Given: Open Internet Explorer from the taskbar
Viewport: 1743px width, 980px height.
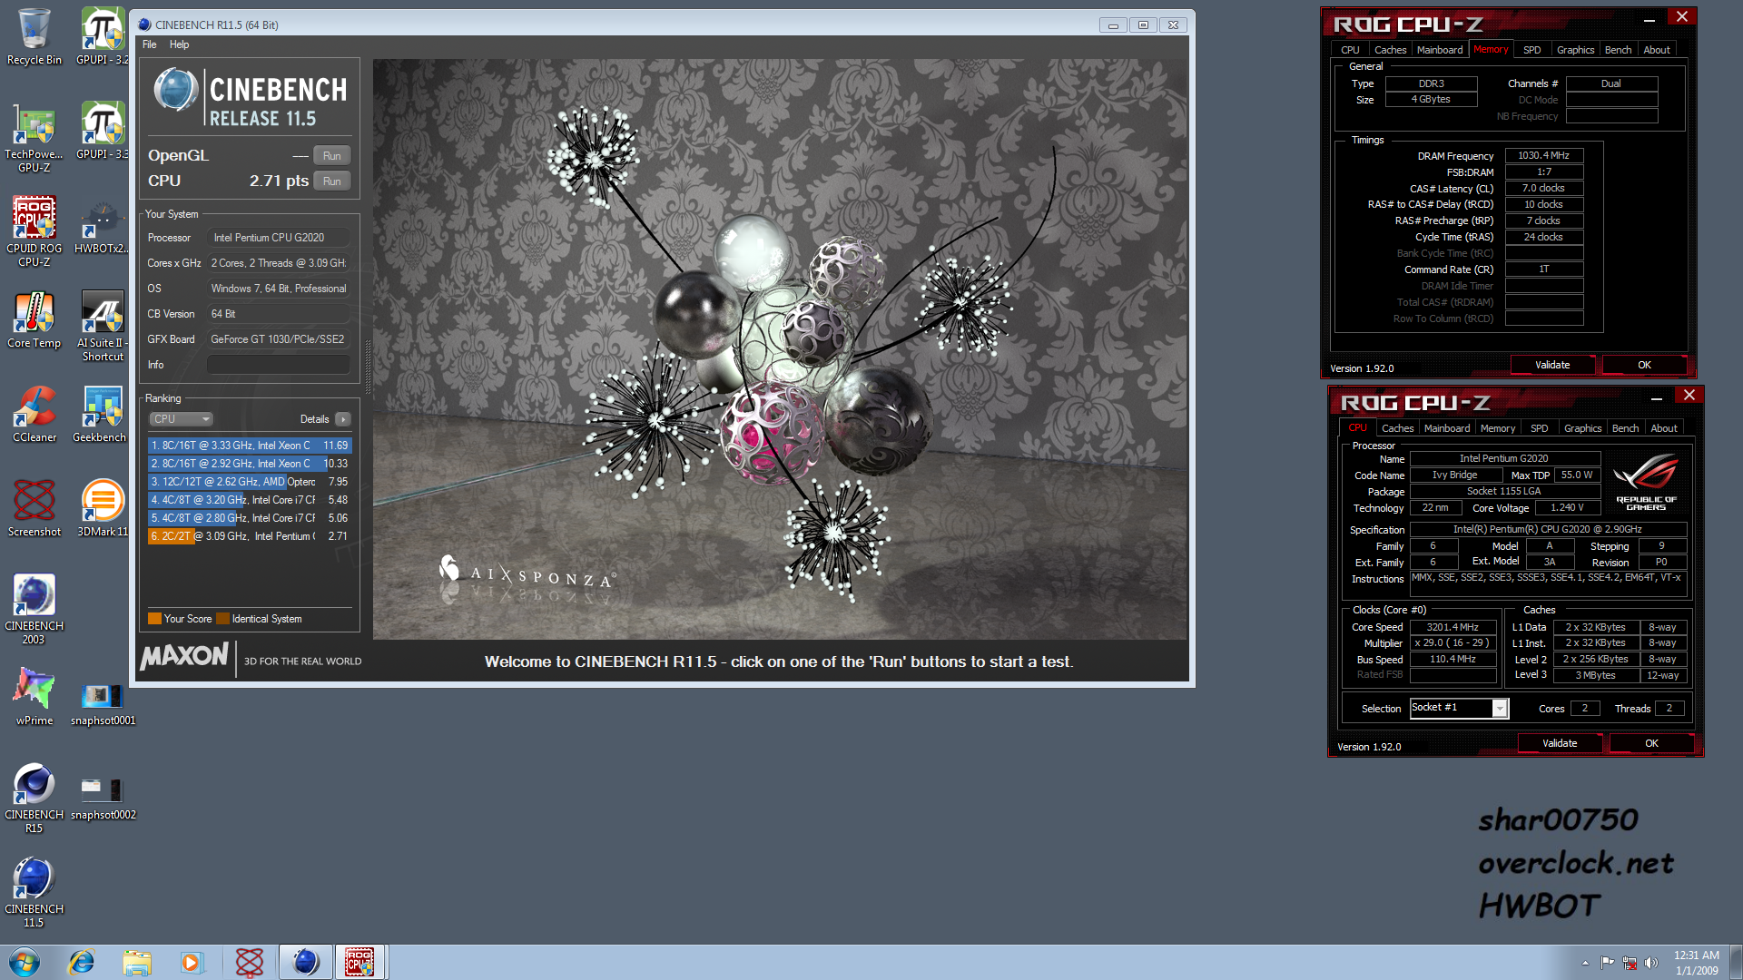Looking at the screenshot, I should (x=82, y=962).
